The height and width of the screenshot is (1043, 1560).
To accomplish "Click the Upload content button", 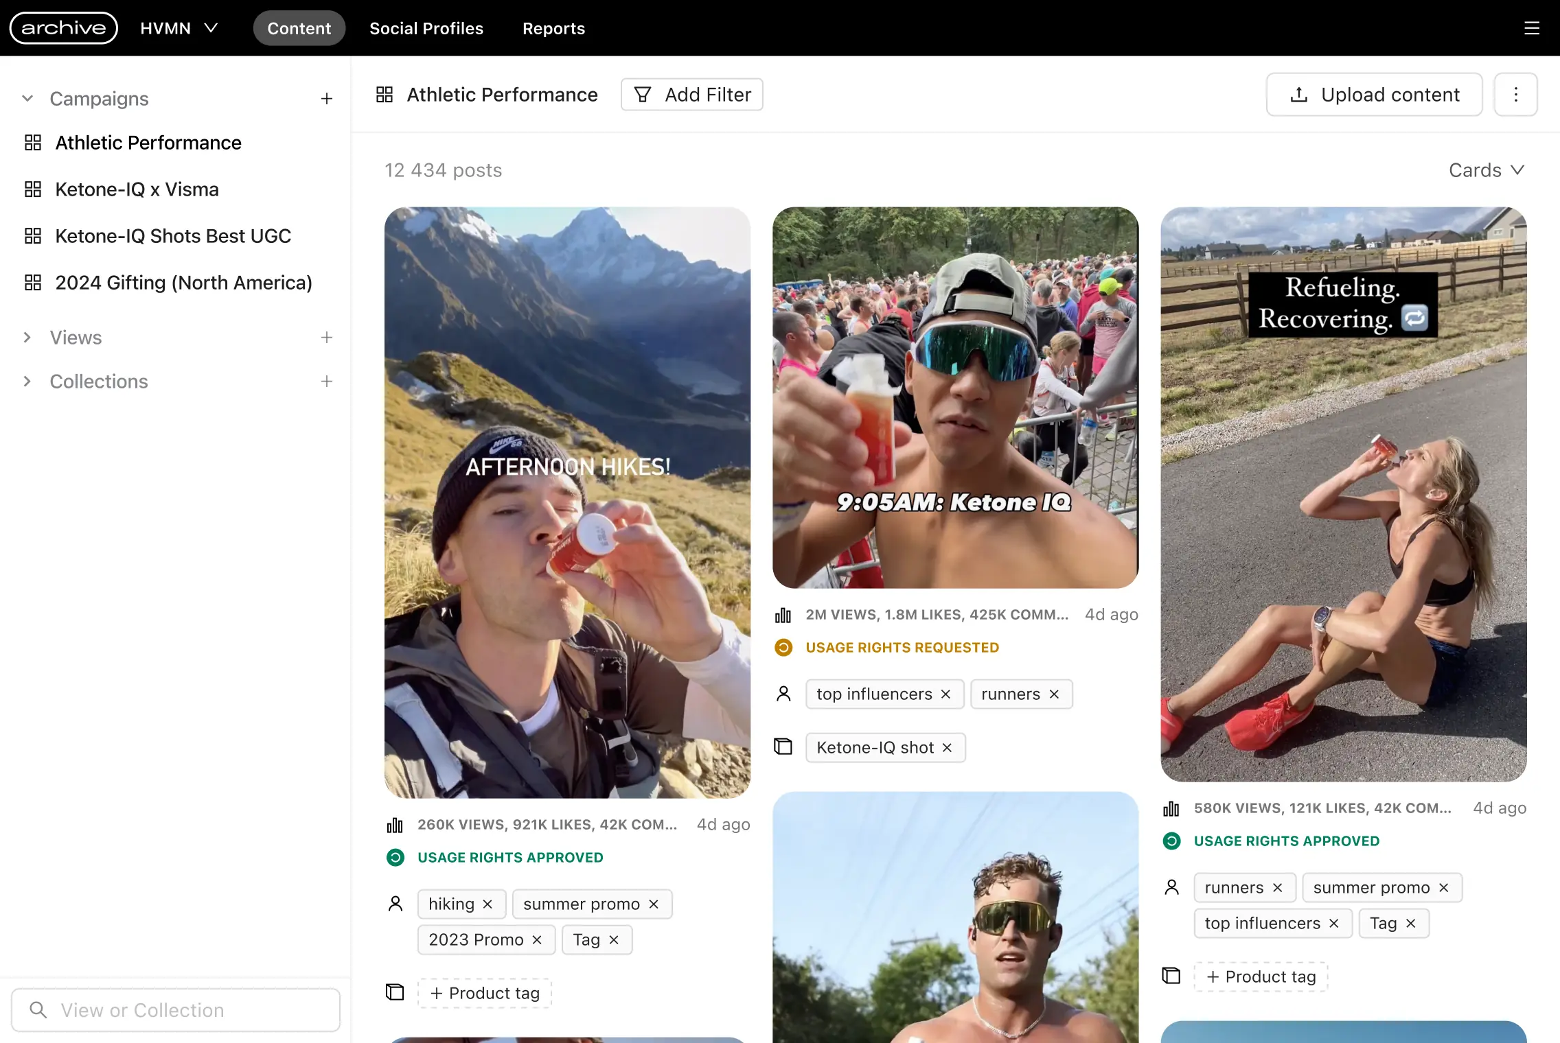I will (1374, 95).
